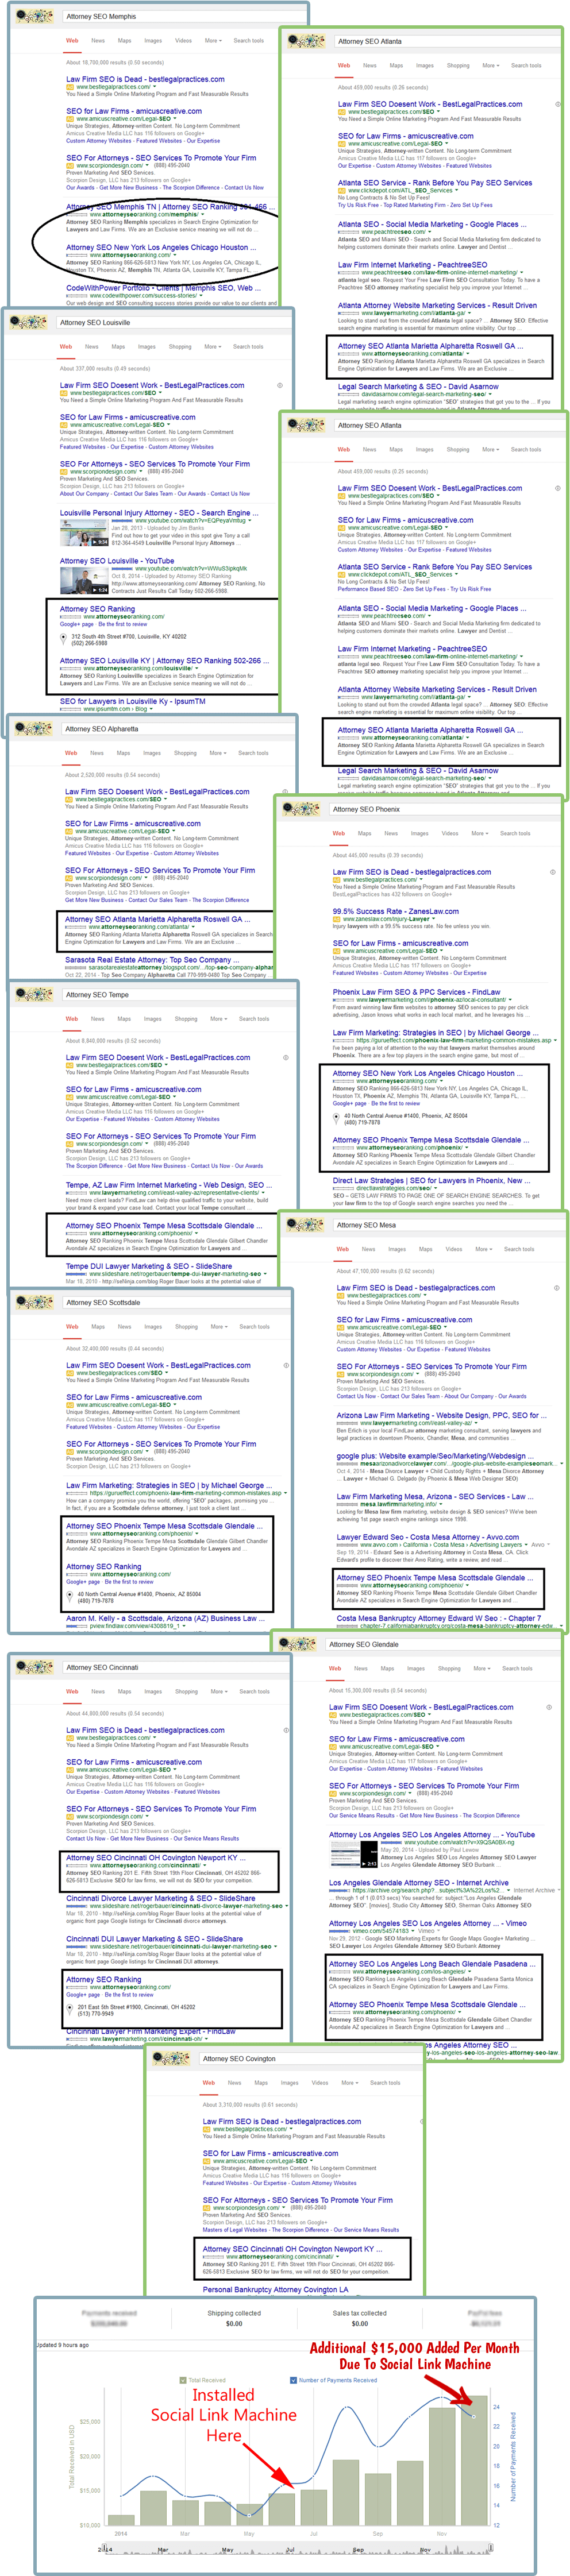Click the Google doodle logo beside Attorney SEO Covington
The width and height of the screenshot is (570, 2576).
click(x=172, y=2058)
